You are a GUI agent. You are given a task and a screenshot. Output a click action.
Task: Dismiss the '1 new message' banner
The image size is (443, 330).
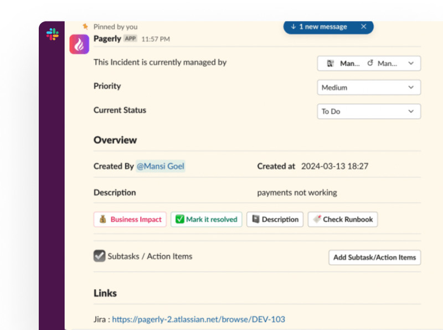click(x=363, y=27)
